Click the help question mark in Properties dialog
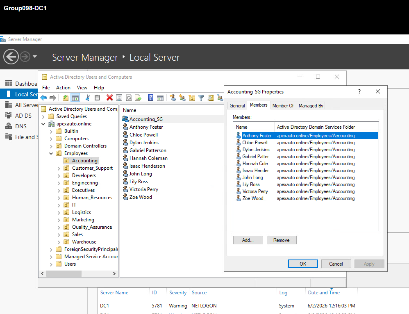This screenshot has width=409, height=314. 359,91
